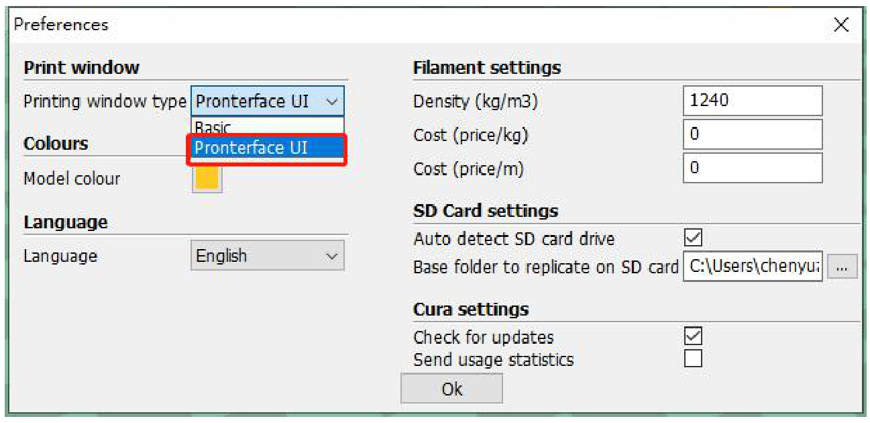Select Basic from dropdown list
Screen dimensions: 870x423
pos(213,127)
